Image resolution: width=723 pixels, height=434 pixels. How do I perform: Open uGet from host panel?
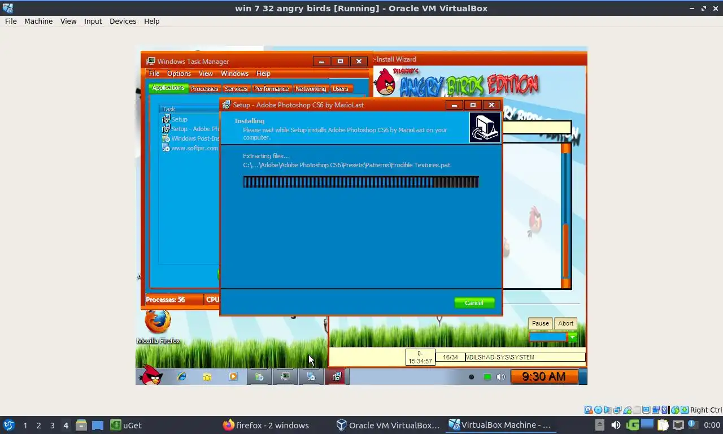(126, 425)
